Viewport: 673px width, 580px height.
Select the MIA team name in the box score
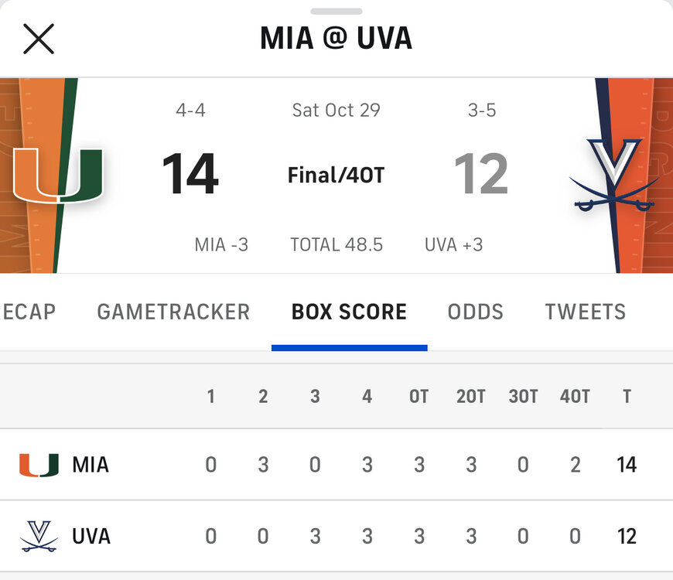pyautogui.click(x=91, y=465)
